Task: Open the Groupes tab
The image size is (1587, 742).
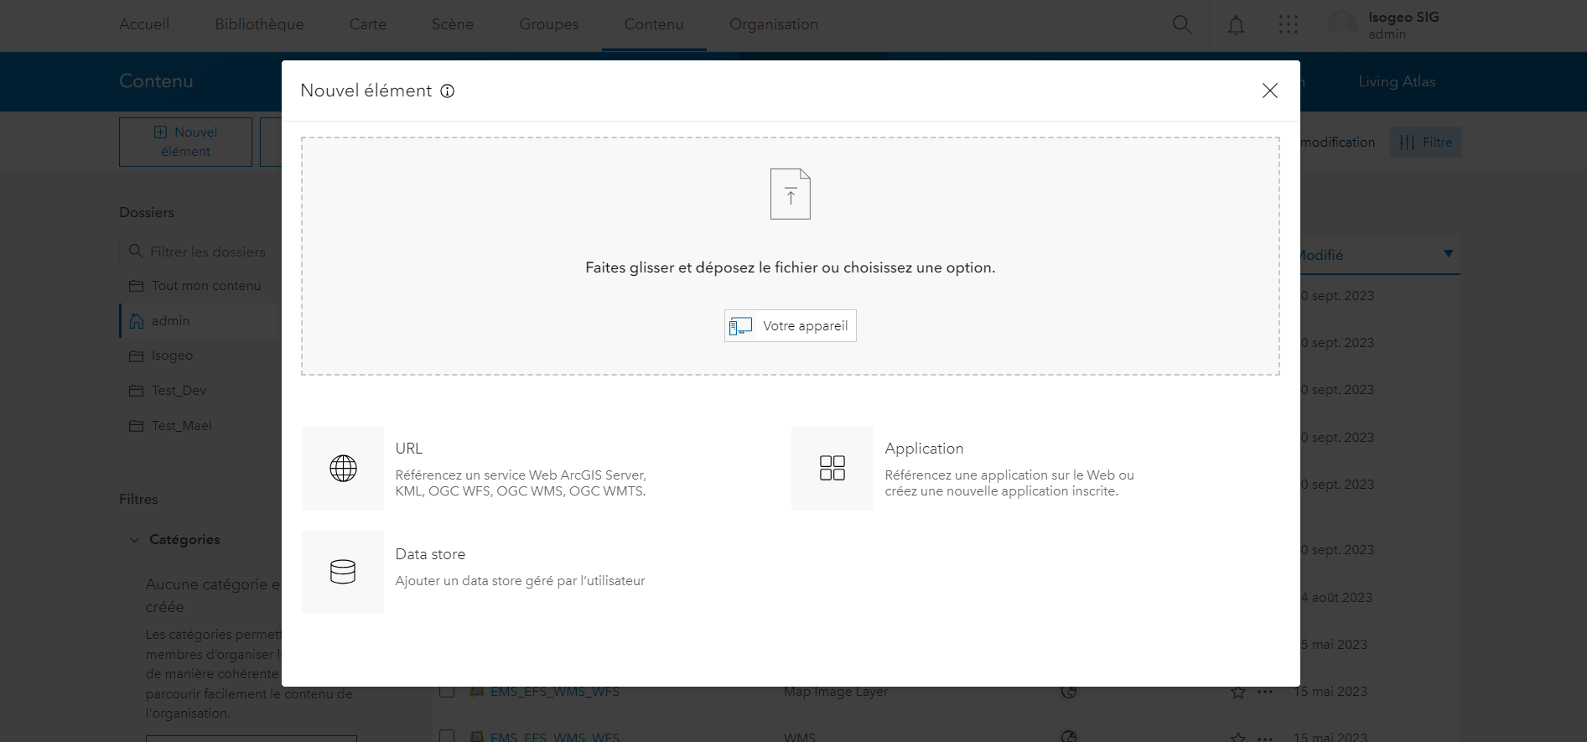Action: (549, 24)
